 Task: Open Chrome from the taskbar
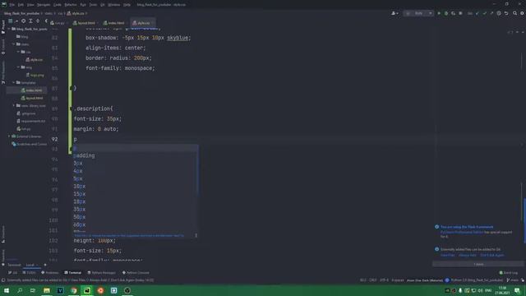(x=73, y=290)
